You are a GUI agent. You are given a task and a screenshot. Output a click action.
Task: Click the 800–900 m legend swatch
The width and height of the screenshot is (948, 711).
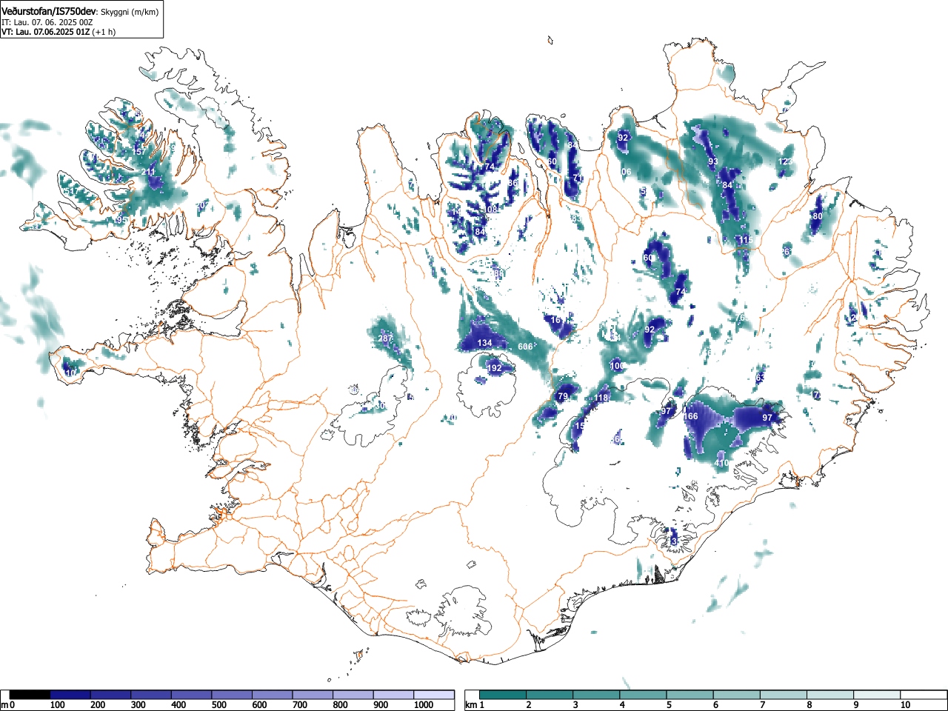pos(353,695)
